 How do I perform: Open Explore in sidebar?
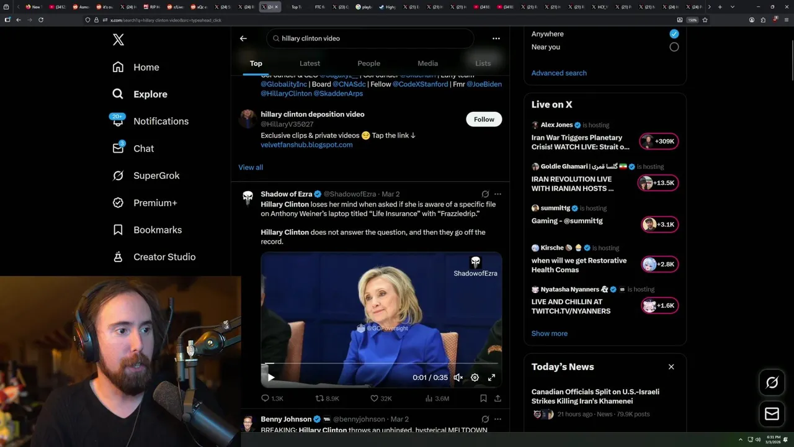point(140,94)
